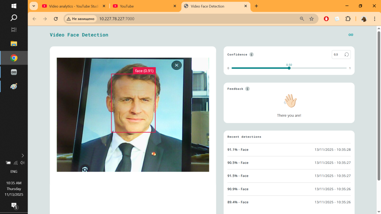Viewport: 381px width, 214px height.
Task: Click the zoom magnifier icon in address bar
Action: (302, 19)
